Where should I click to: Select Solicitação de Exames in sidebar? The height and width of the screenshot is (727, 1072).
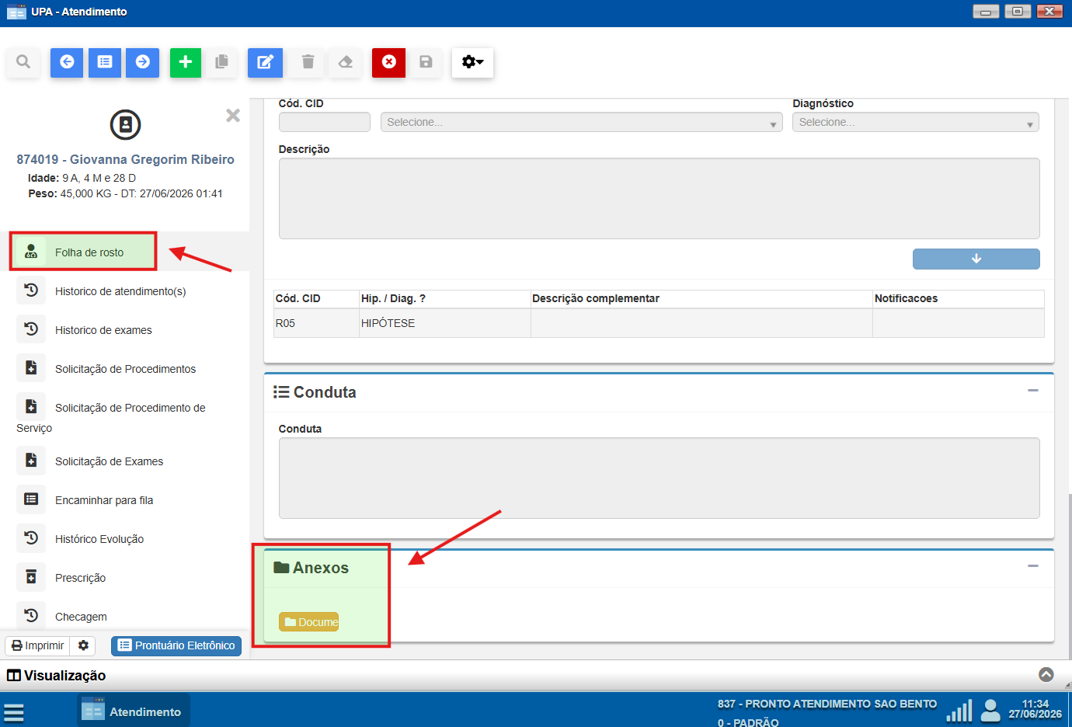109,461
